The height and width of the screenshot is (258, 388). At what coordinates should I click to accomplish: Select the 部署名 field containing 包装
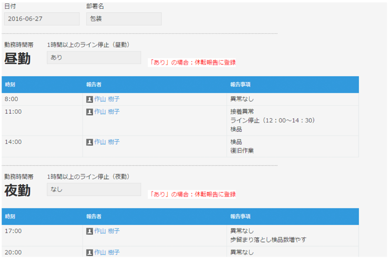pyautogui.click(x=124, y=19)
